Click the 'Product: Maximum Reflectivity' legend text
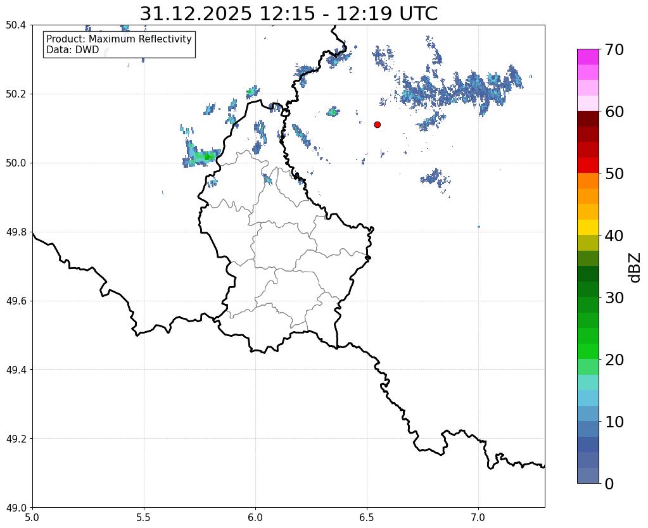Image resolution: width=648 pixels, height=528 pixels. click(119, 39)
